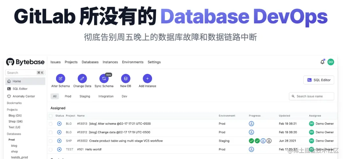This screenshot has width=344, height=159.
Task: Open the Blog (Git) project
Action: pos(15,115)
